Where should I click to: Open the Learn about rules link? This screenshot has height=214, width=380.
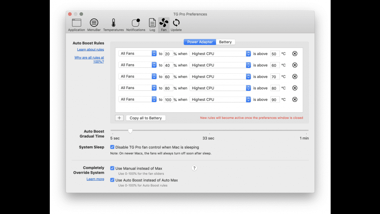point(90,50)
